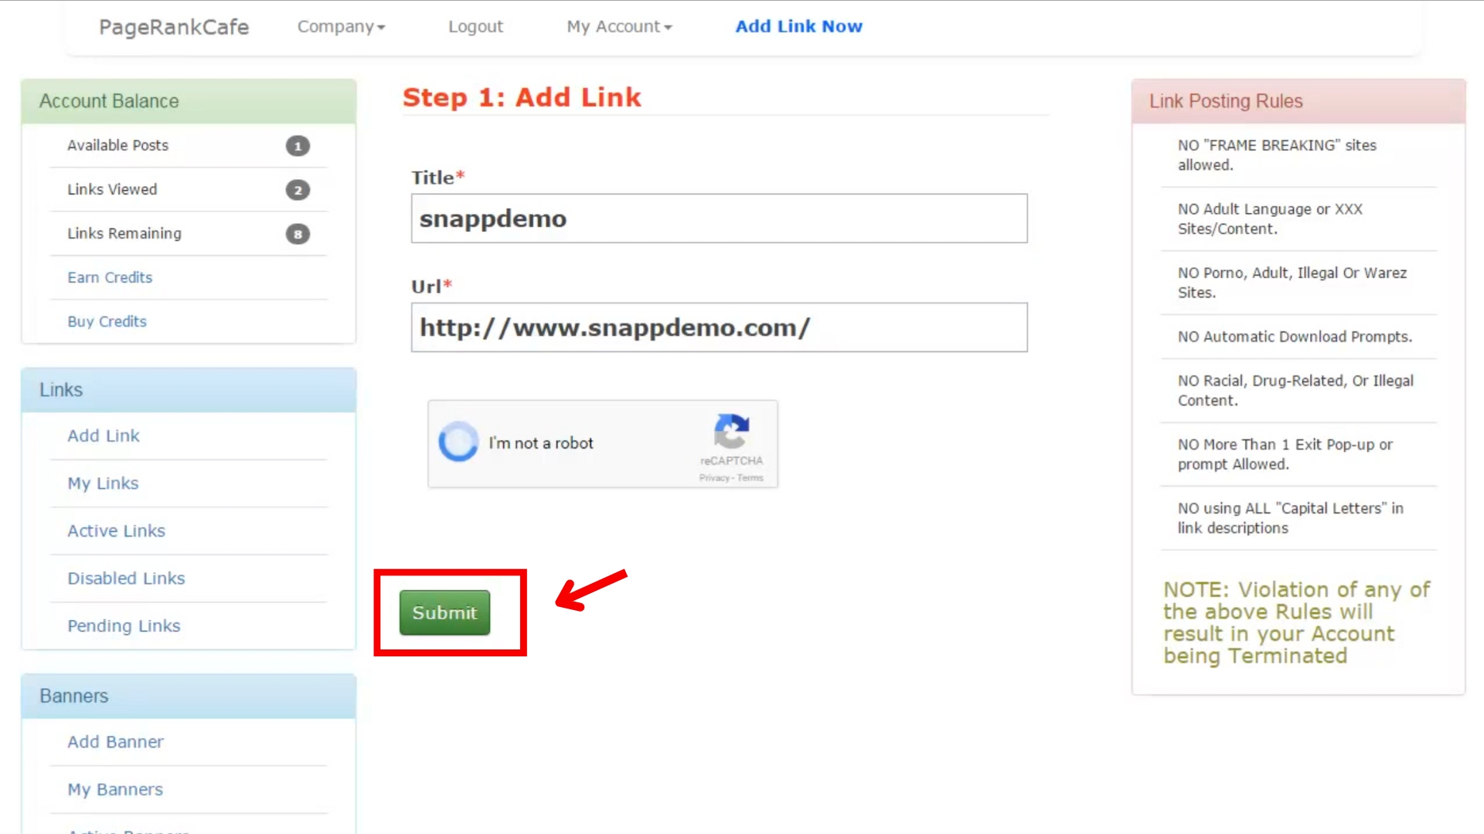1484x834 pixels.
Task: Select Add Link Now navigation item
Action: [799, 25]
